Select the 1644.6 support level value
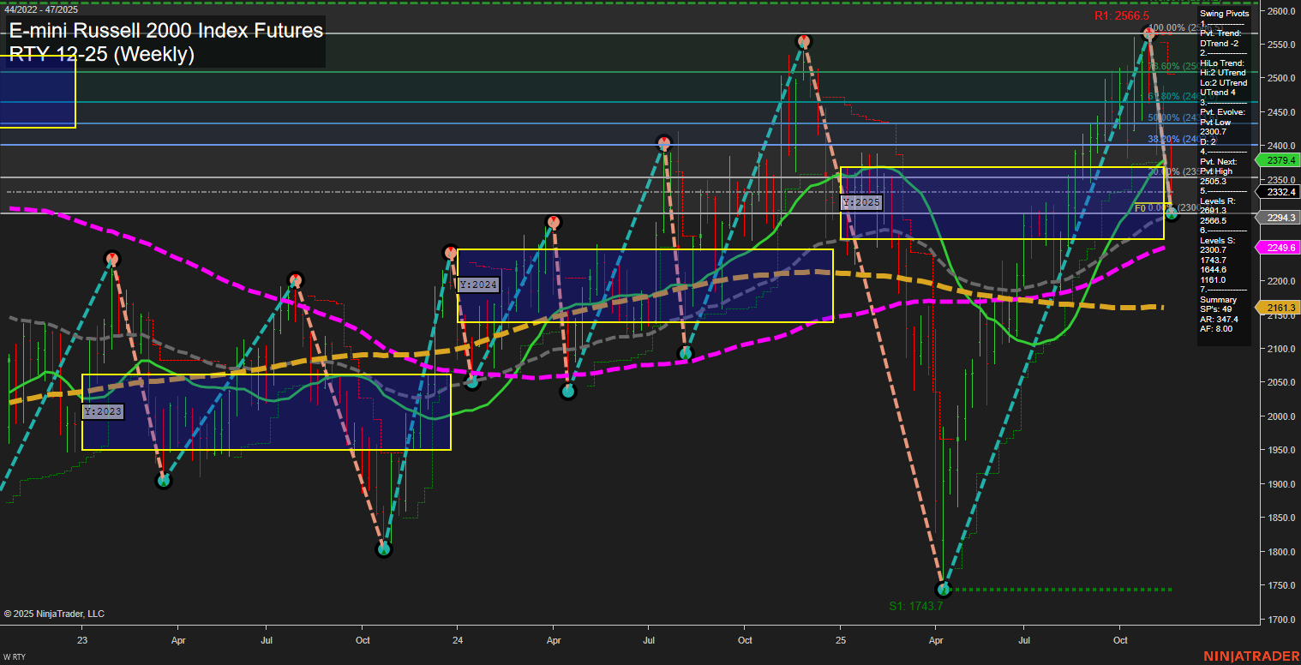The image size is (1301, 665). coord(1213,270)
